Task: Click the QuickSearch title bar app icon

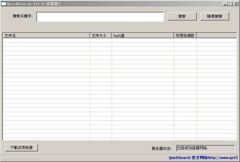Action: [4, 4]
